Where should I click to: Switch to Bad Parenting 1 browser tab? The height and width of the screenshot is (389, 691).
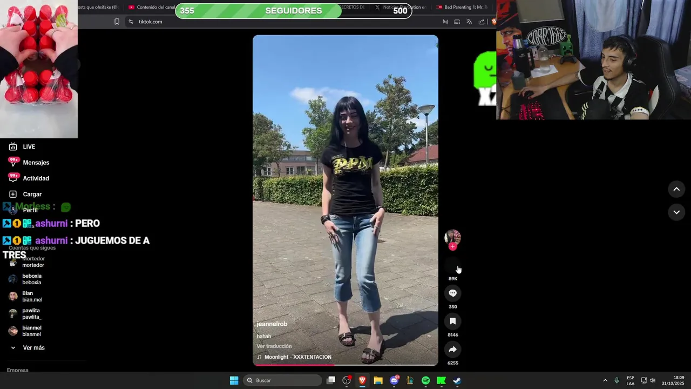click(x=463, y=7)
